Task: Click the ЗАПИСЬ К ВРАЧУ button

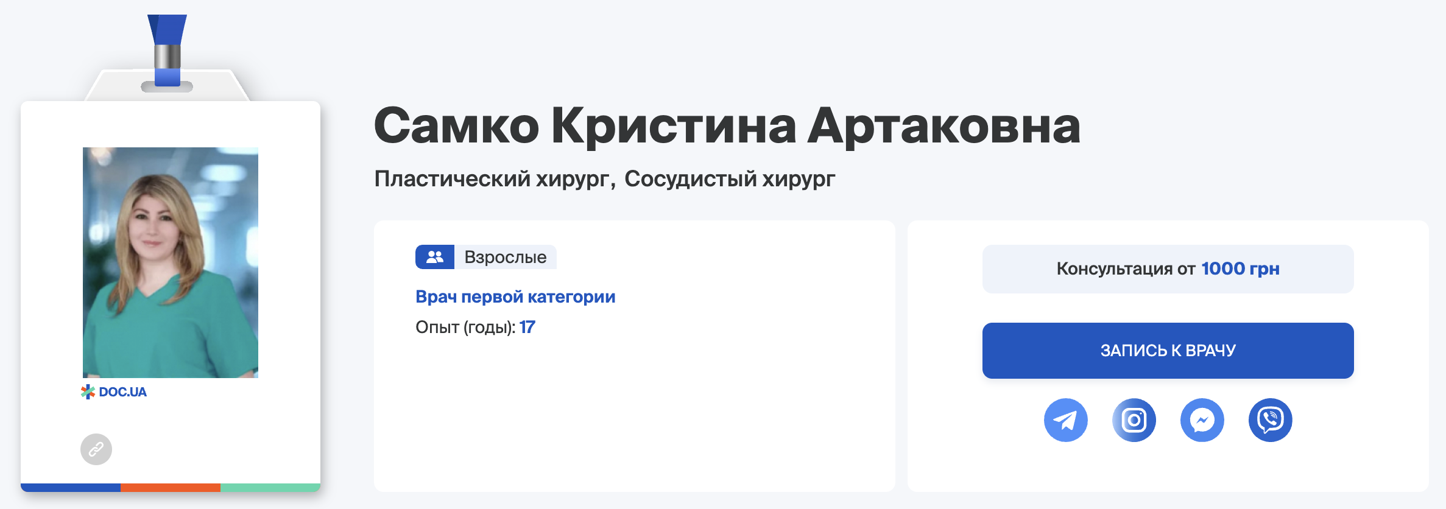Action: (1168, 351)
